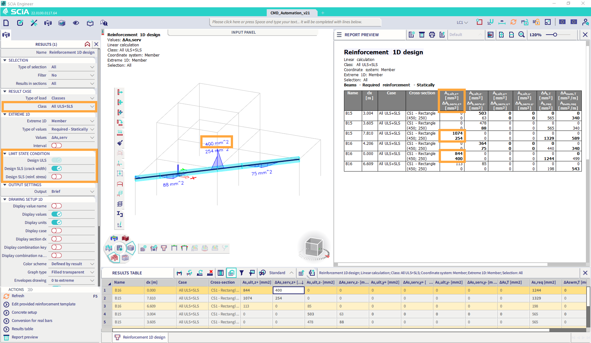The image size is (591, 343).
Task: Click the navigation cube in the 3D view
Action: [x=314, y=247]
